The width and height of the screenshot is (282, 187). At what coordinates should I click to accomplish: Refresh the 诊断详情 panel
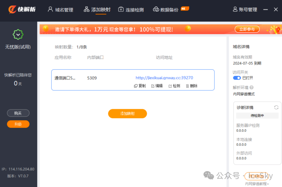276,107
